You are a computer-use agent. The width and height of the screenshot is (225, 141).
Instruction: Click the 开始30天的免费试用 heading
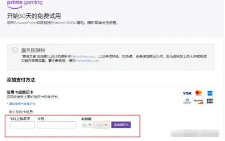point(34,16)
